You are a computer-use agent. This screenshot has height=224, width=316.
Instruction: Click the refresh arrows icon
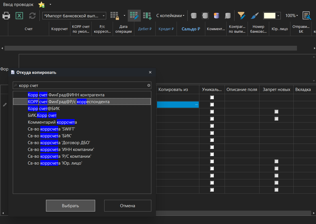(32, 16)
